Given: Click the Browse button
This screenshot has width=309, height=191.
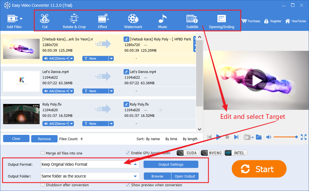Looking at the screenshot, I should (x=157, y=176).
